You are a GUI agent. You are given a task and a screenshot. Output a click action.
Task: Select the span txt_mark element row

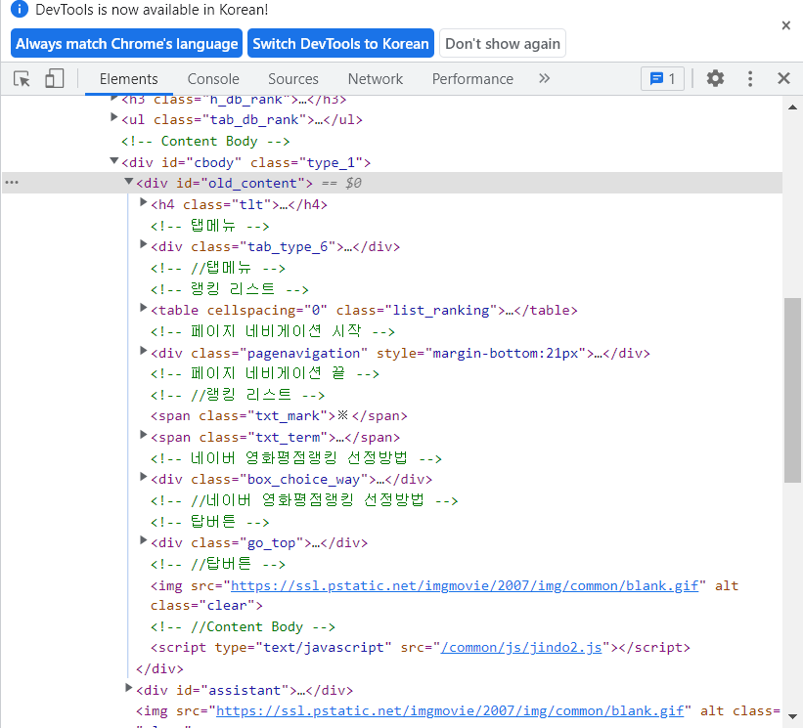pyautogui.click(x=279, y=416)
